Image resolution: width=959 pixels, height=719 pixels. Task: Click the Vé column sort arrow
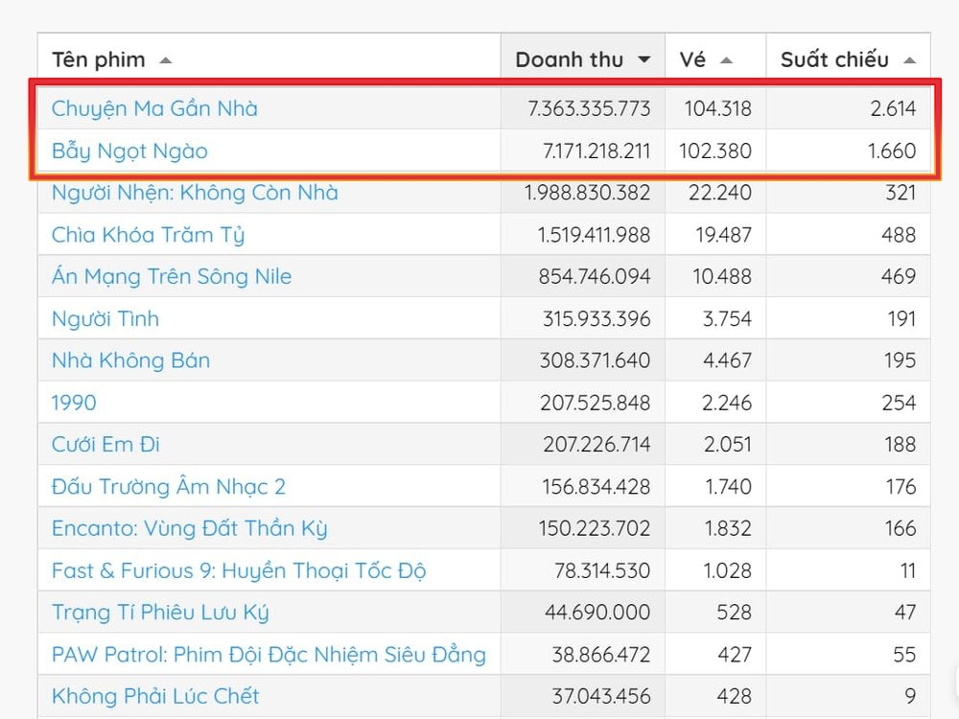pos(726,60)
